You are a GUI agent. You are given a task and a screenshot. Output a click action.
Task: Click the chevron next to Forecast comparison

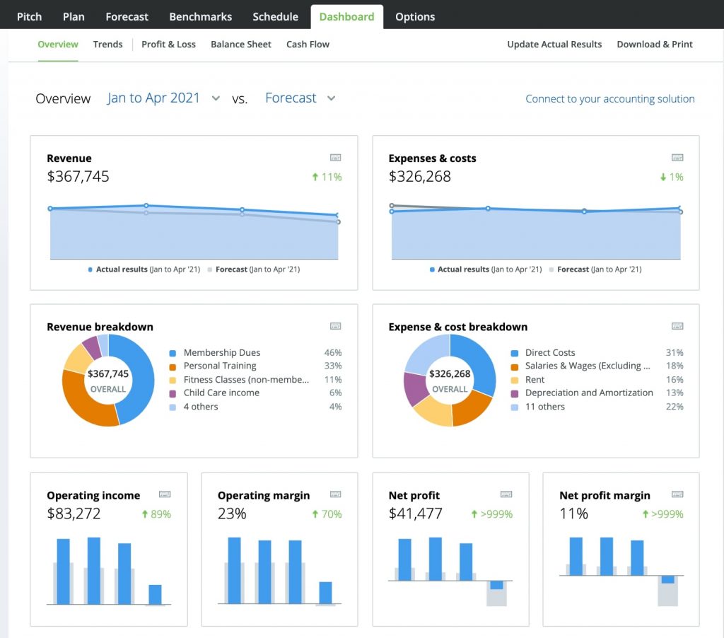point(331,98)
